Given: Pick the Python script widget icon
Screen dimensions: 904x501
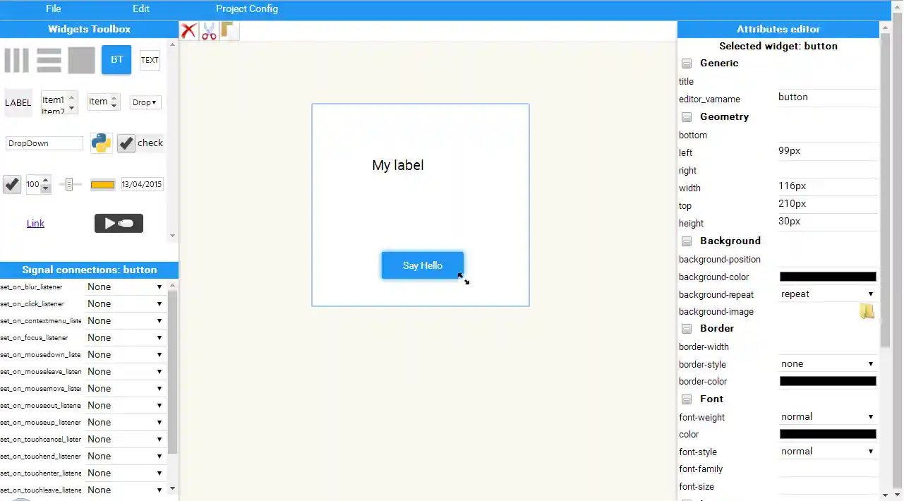Looking at the screenshot, I should click(101, 143).
